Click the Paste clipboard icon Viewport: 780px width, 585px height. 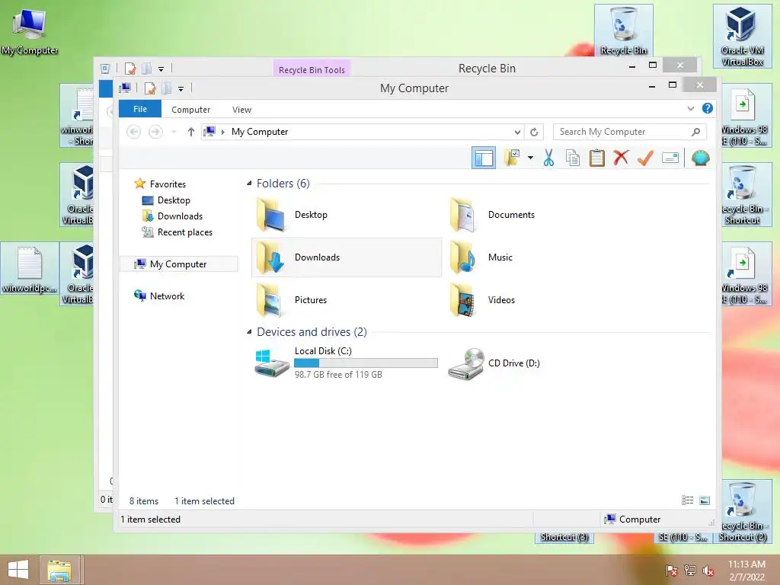tap(597, 158)
